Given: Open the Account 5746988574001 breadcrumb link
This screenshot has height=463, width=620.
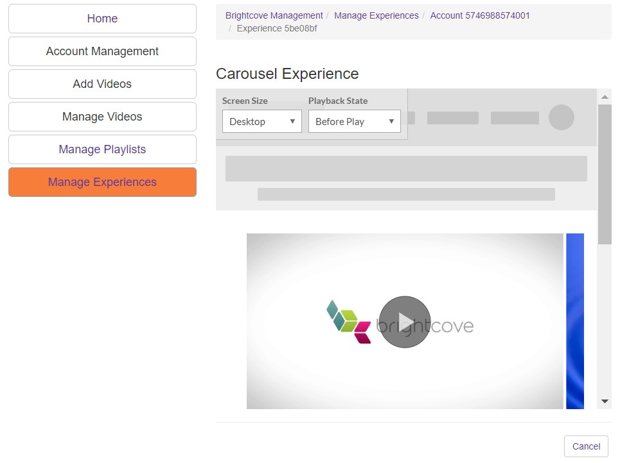Looking at the screenshot, I should (x=480, y=15).
